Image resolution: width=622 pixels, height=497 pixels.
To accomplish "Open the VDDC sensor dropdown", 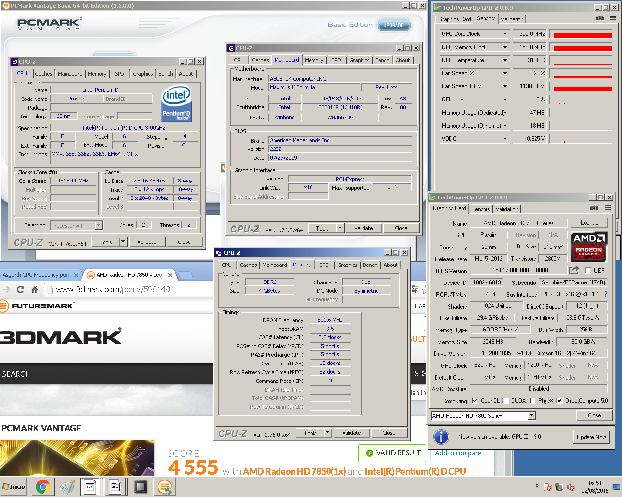I will pos(505,139).
